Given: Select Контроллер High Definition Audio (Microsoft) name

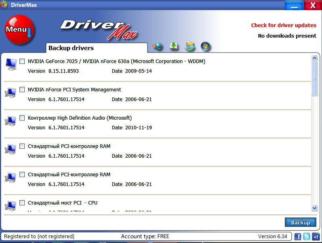Looking at the screenshot, I should point(80,118).
